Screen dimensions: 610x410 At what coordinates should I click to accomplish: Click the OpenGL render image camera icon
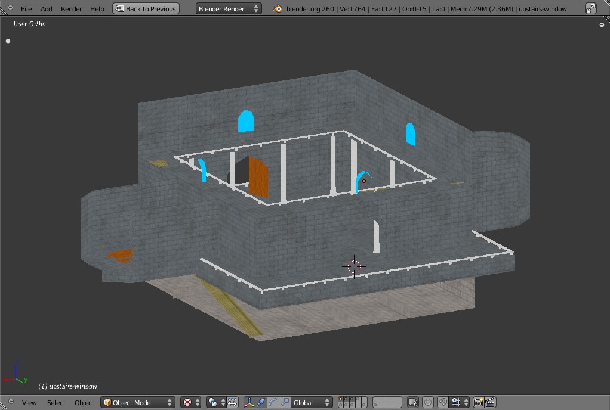pyautogui.click(x=478, y=403)
